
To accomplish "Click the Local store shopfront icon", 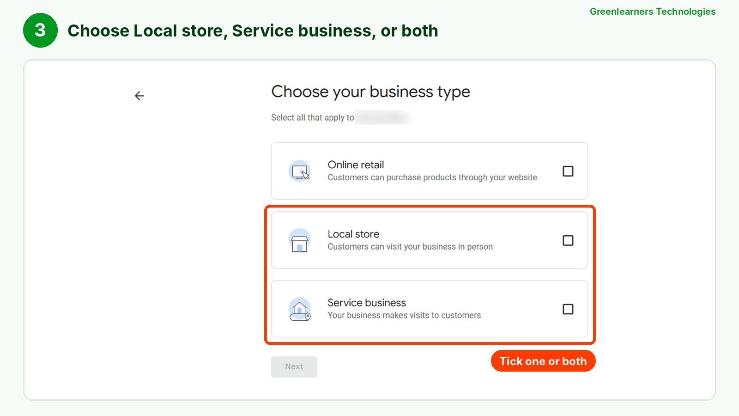I will (300, 240).
